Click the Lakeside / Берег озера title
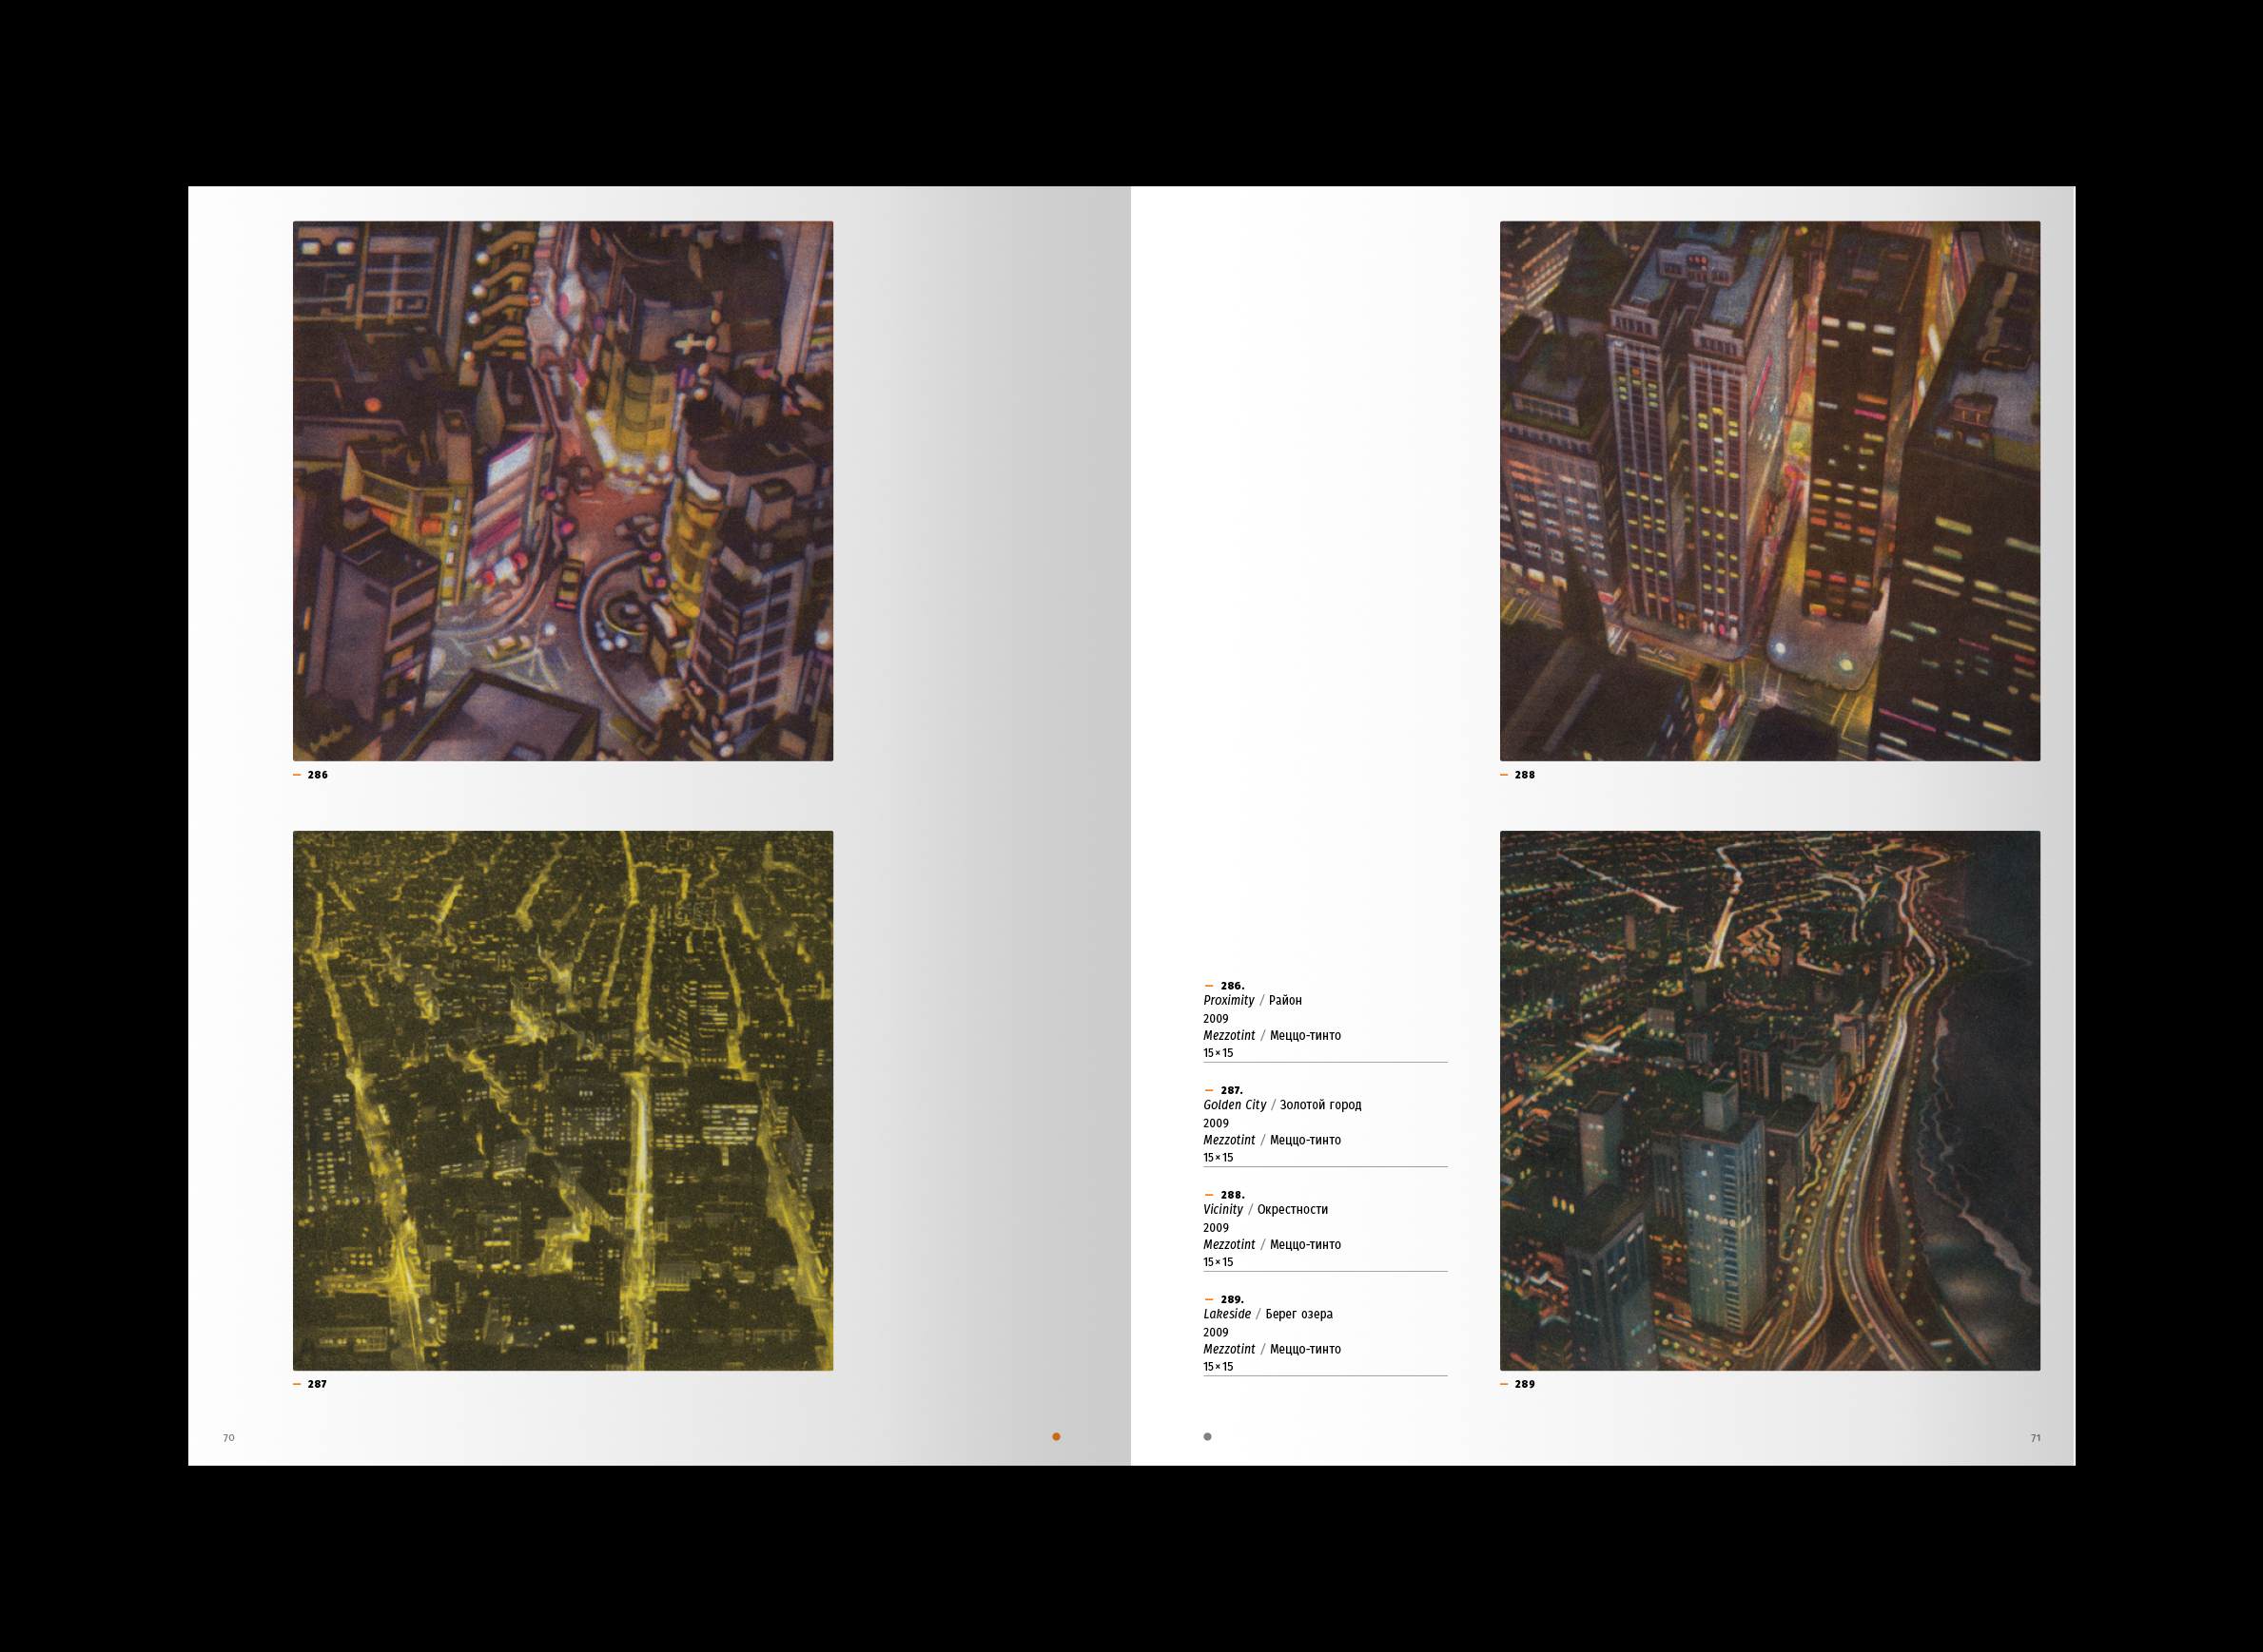2263x1652 pixels. pyautogui.click(x=1267, y=1314)
